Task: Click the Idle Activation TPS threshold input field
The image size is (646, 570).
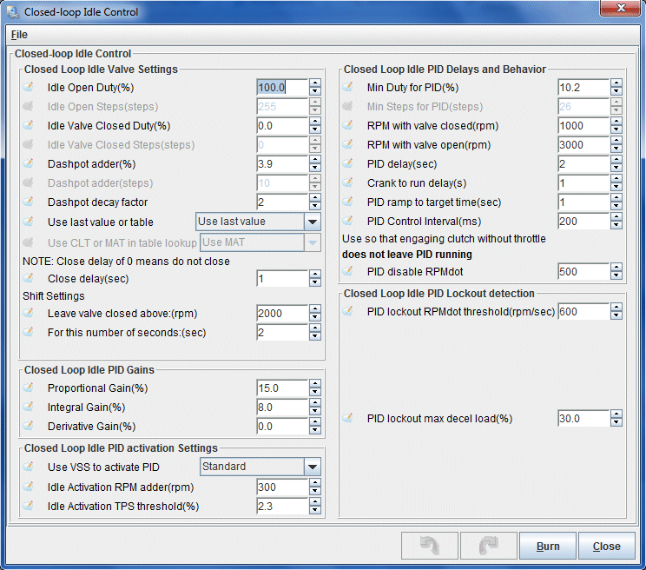Action: pyautogui.click(x=283, y=506)
